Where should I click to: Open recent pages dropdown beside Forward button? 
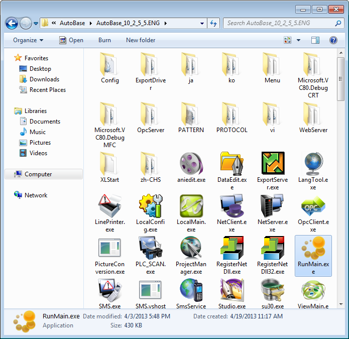point(36,23)
